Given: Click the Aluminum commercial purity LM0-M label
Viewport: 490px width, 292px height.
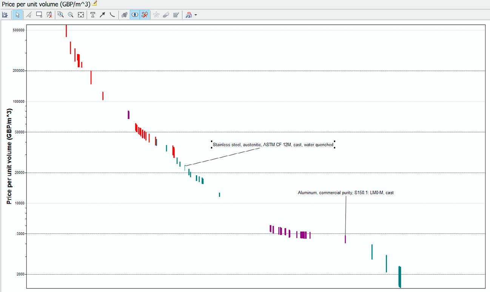Looking at the screenshot, I should [x=346, y=193].
